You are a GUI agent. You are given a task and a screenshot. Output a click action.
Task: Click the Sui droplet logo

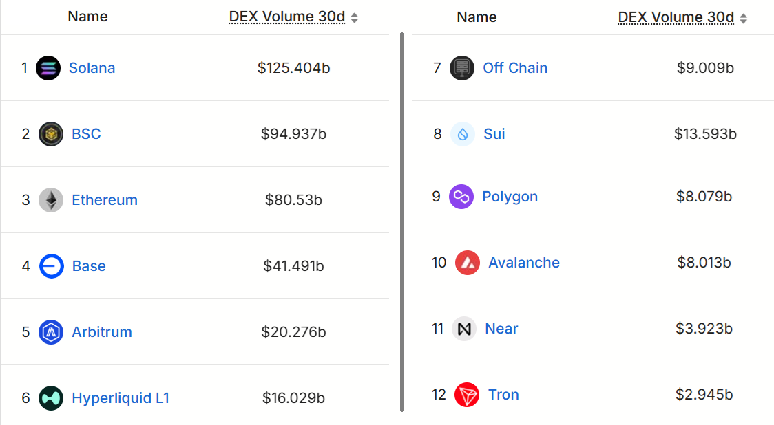462,133
